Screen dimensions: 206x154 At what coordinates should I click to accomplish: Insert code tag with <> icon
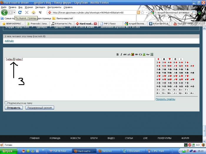pos(140,55)
